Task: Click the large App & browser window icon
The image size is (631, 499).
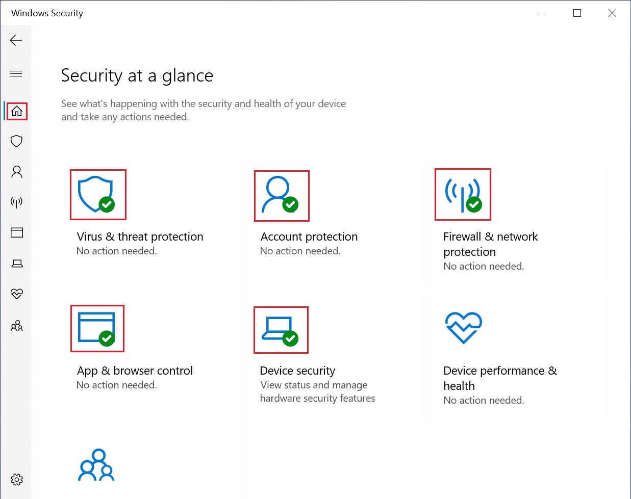Action: 96,329
